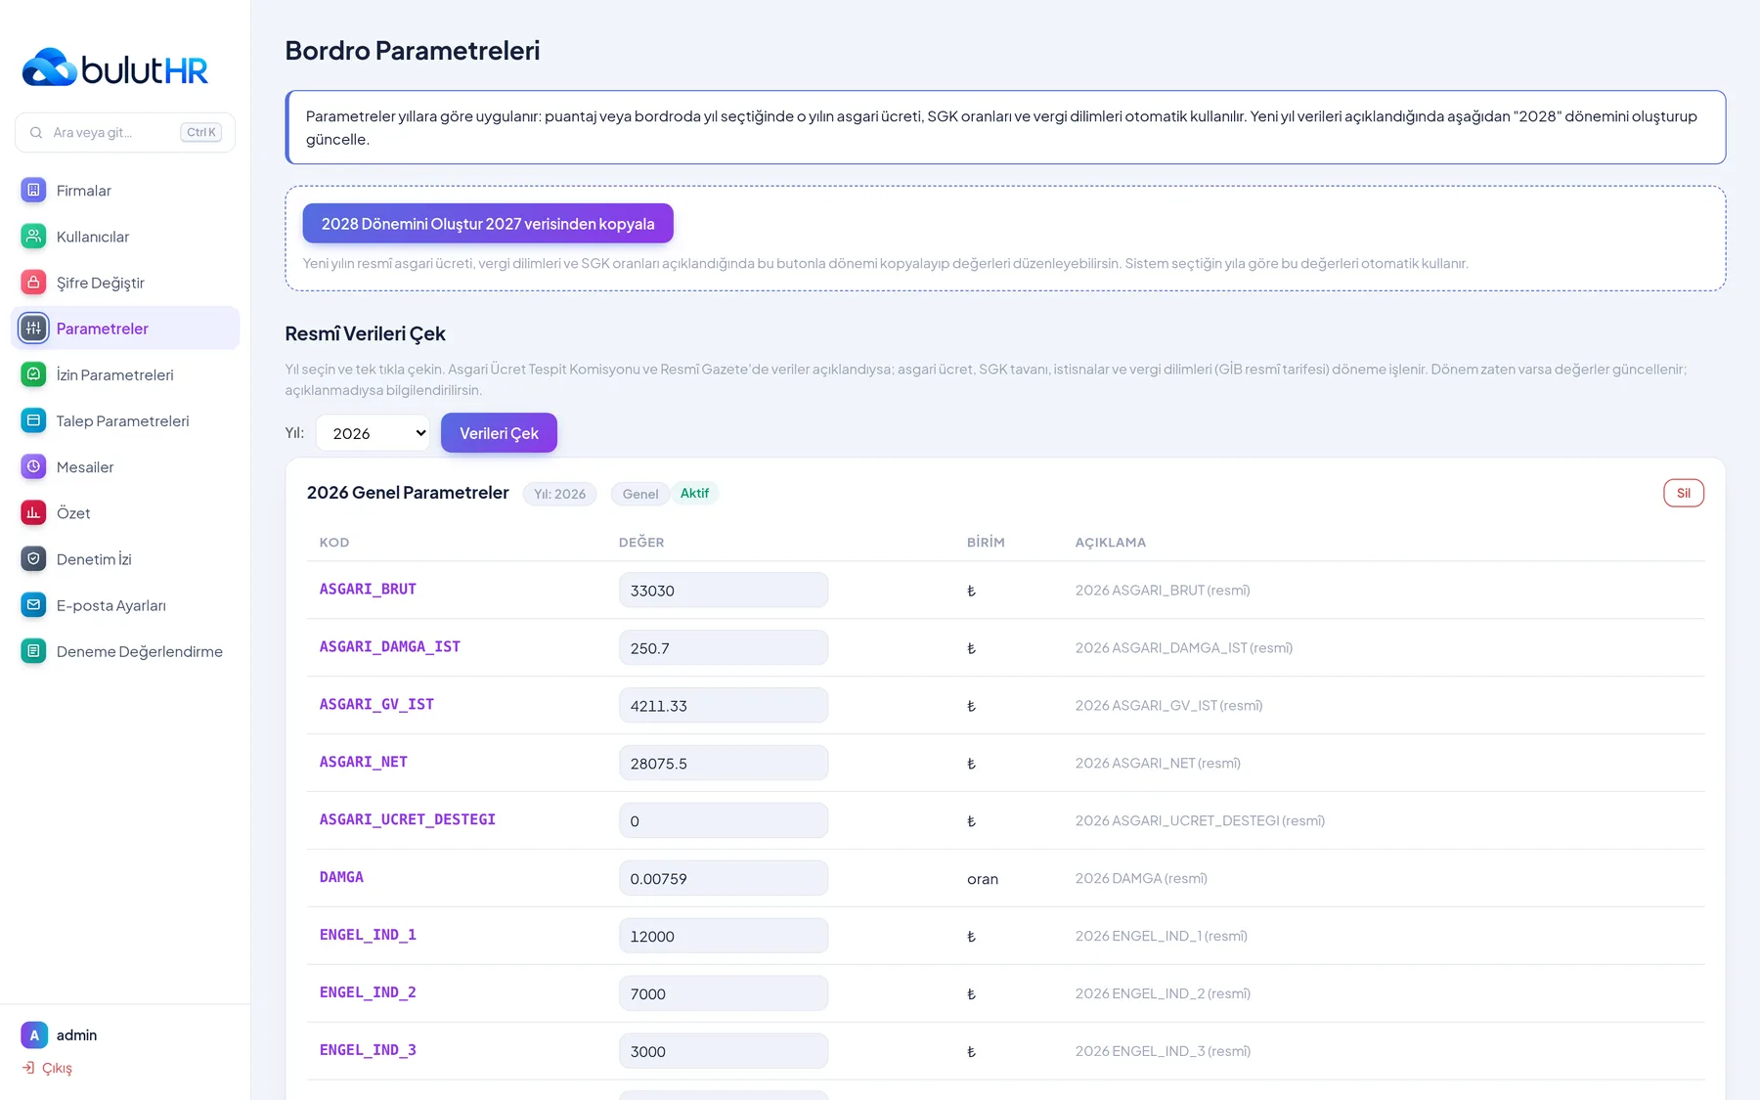Click the E-posta Ayarları envelope icon
1760x1100 pixels.
pos(33,604)
